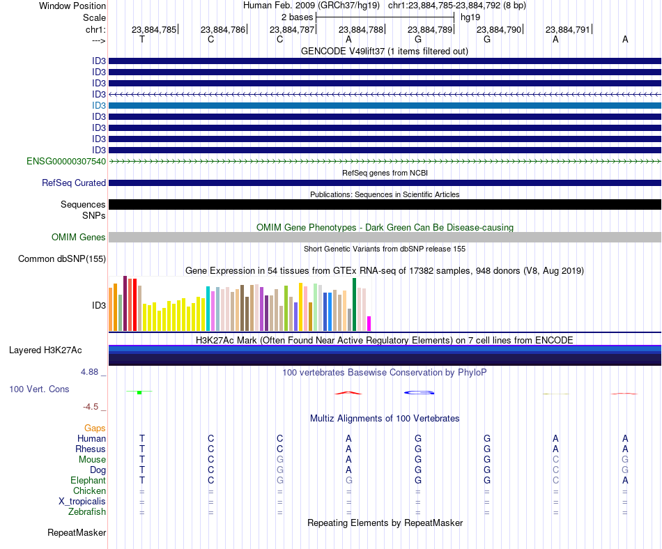The image size is (662, 549).
Task: Click the red A conservation logo
Action: (x=348, y=393)
